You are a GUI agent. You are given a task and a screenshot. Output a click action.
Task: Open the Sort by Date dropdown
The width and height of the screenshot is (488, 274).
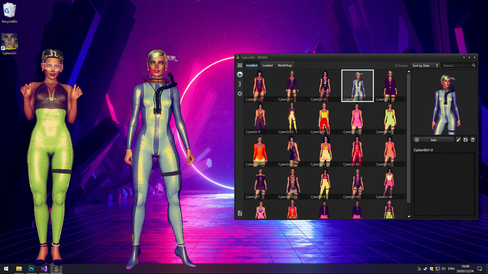425,65
